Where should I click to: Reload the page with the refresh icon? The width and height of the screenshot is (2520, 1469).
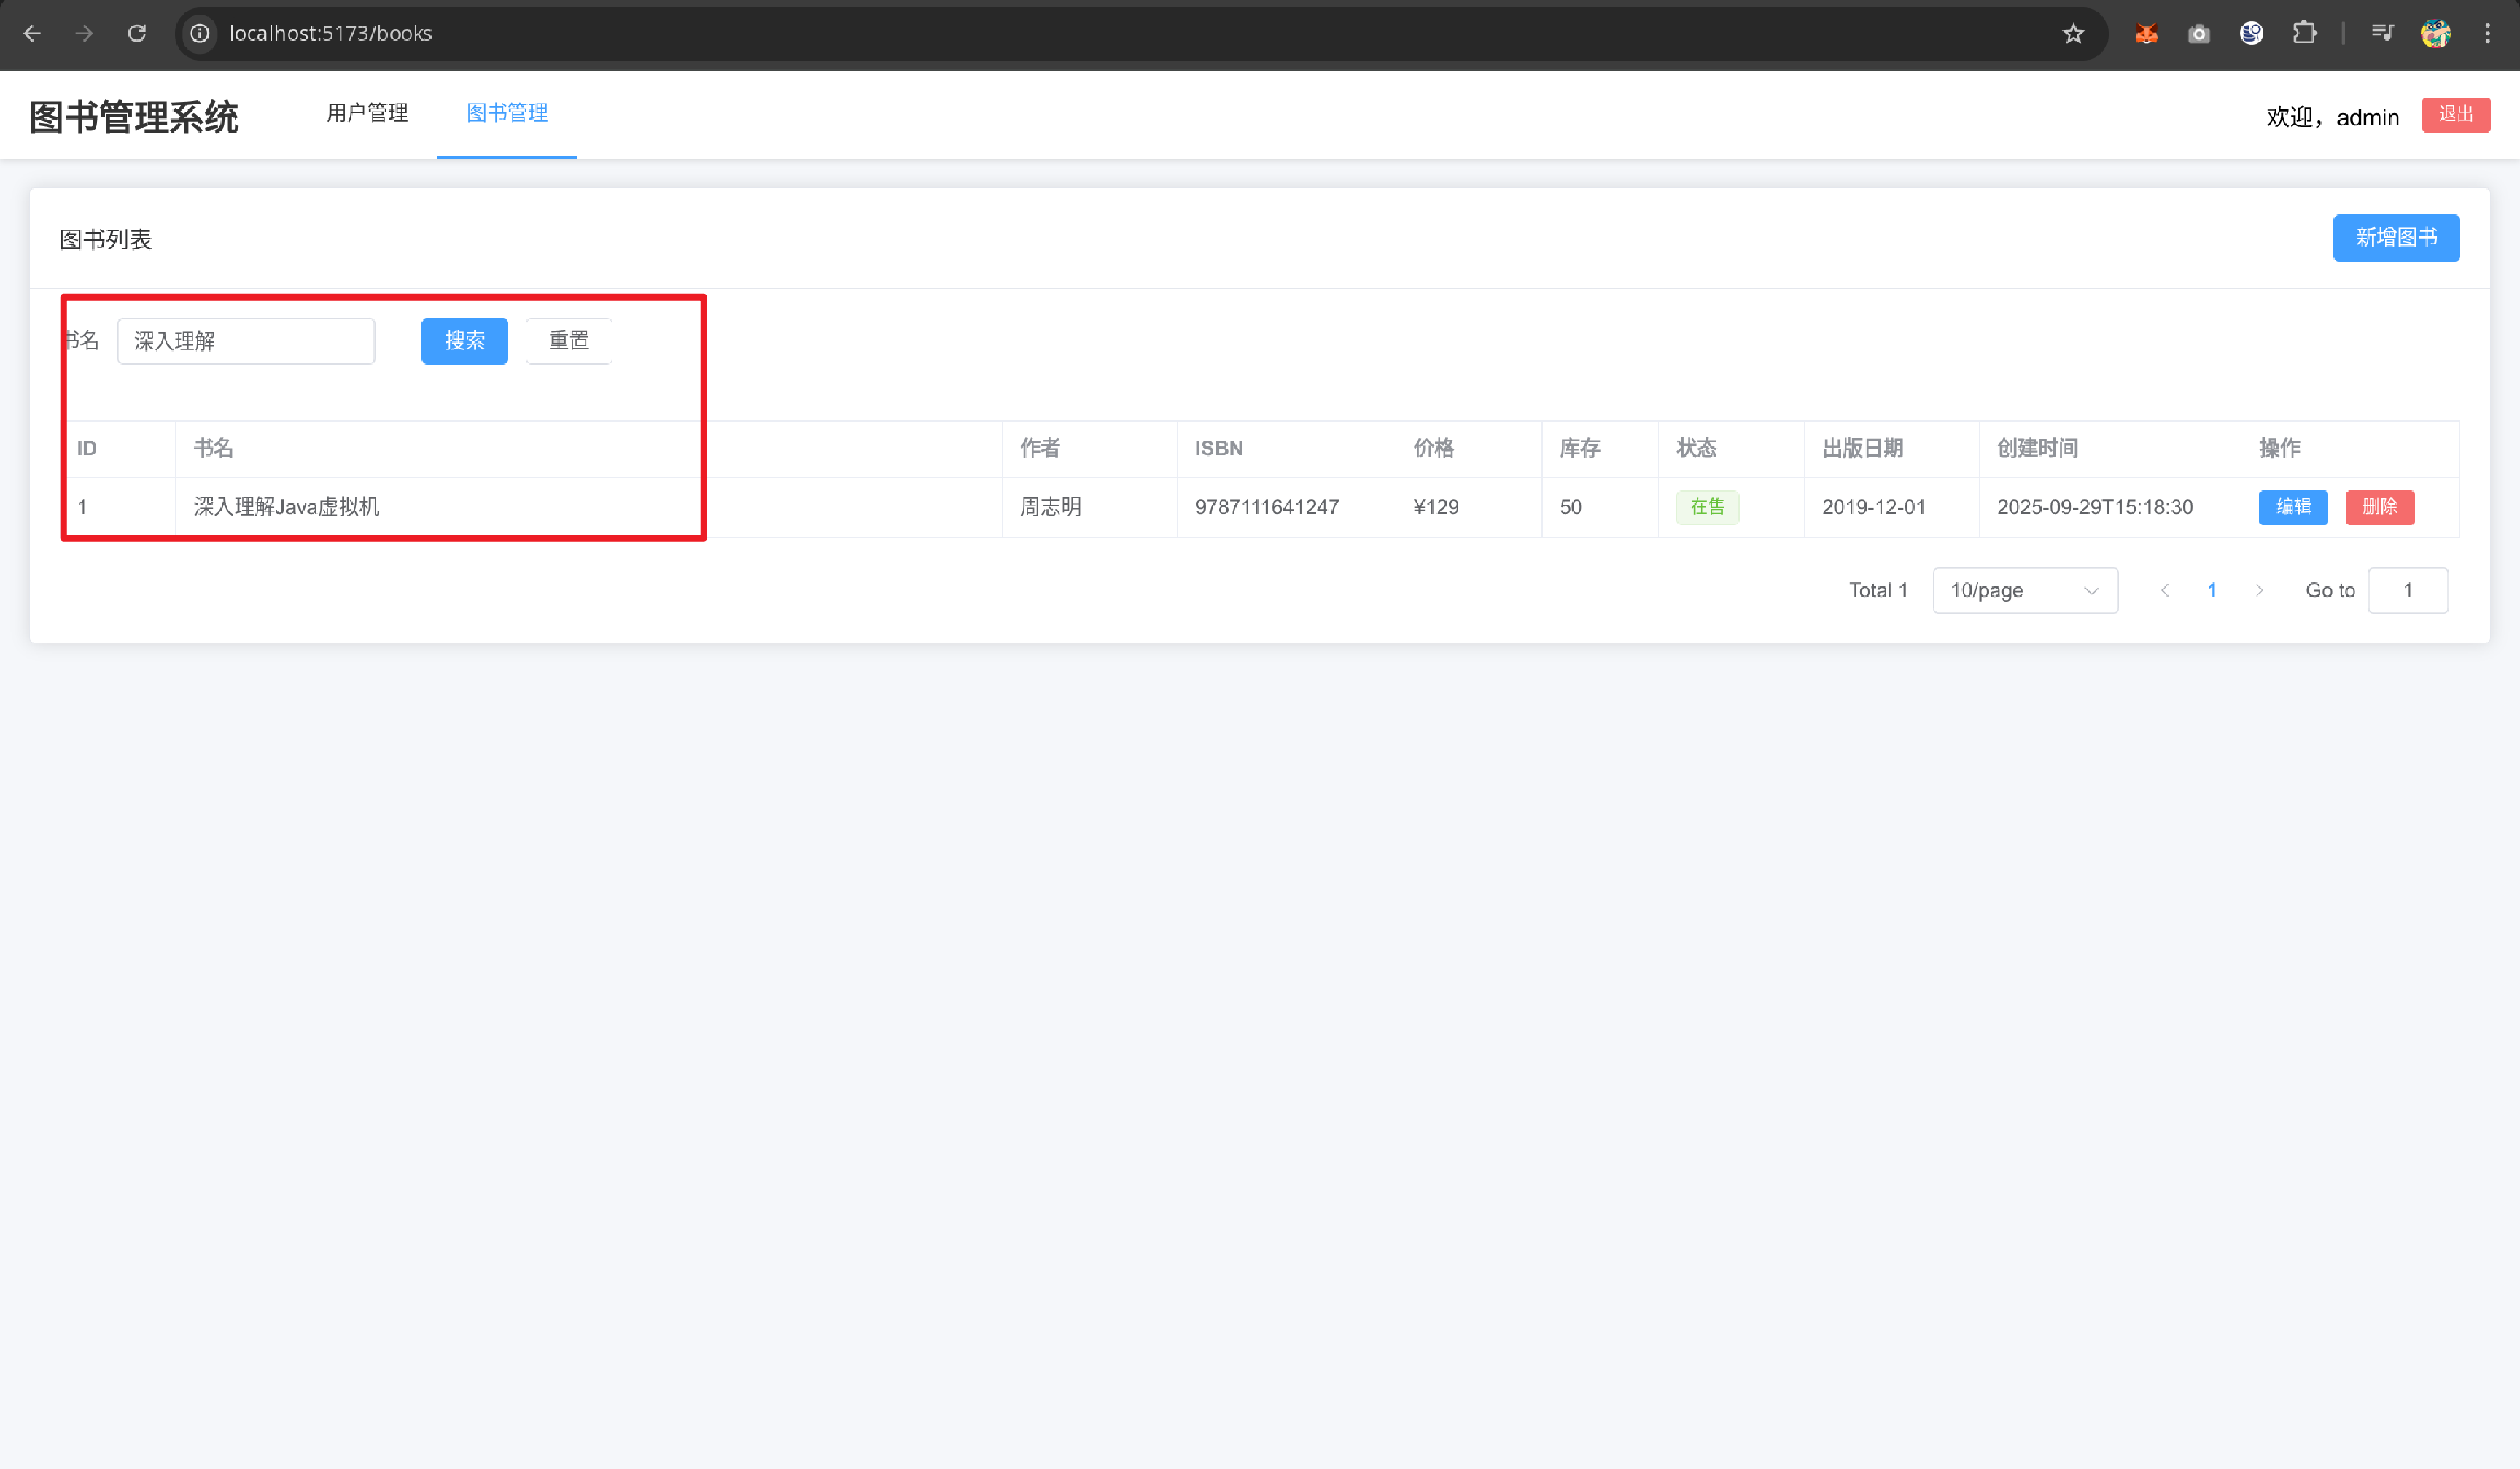[137, 33]
